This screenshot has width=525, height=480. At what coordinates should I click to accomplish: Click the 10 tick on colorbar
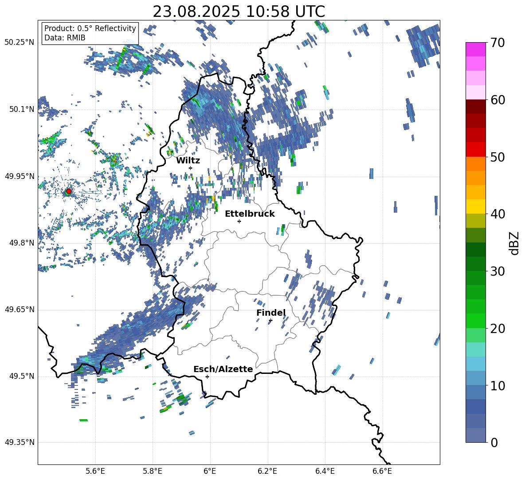[x=497, y=385]
